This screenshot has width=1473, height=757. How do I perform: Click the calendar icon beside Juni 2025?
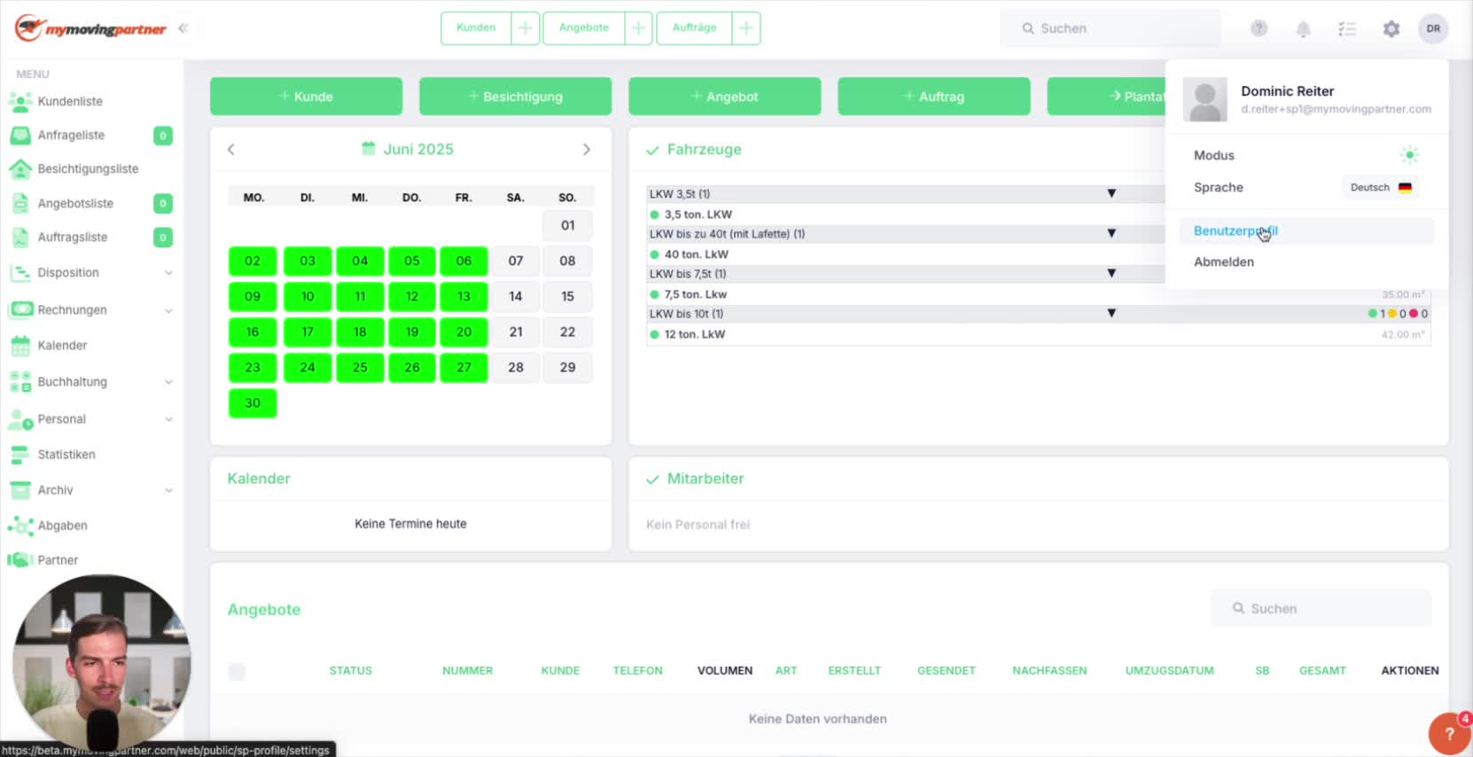point(369,149)
